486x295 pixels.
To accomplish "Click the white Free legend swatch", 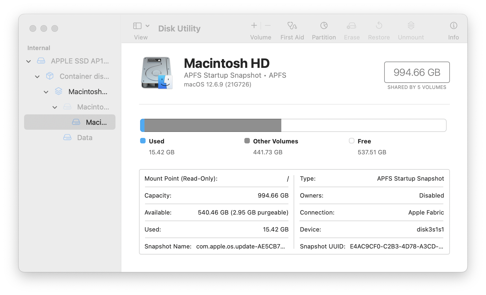I will (x=352, y=141).
